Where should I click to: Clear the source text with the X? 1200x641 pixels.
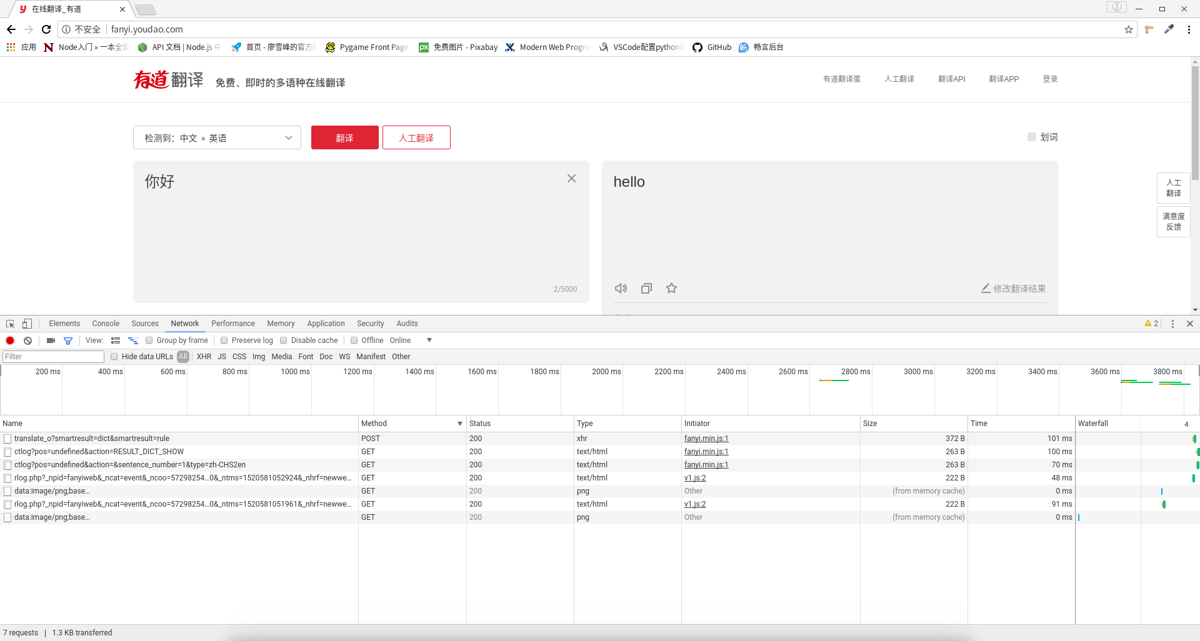pyautogui.click(x=571, y=179)
